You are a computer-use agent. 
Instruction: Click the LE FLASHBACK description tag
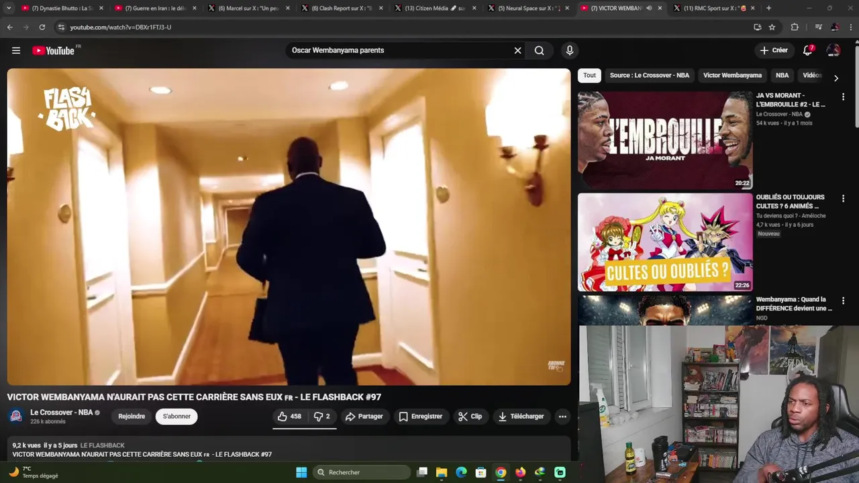click(x=102, y=445)
